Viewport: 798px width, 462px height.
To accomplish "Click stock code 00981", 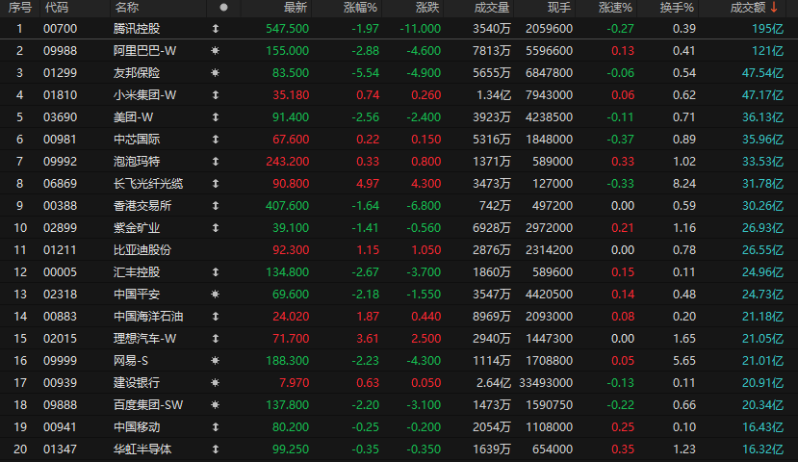I will pyautogui.click(x=60, y=140).
